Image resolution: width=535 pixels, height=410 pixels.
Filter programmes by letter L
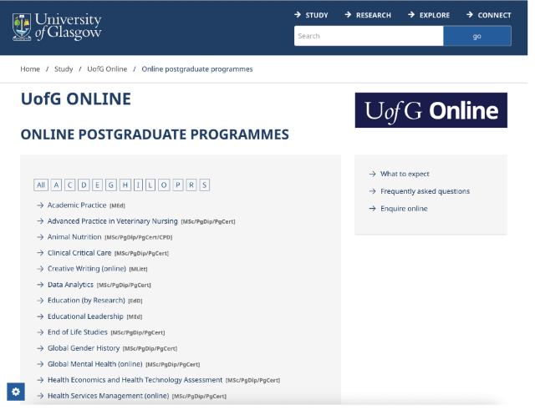[x=150, y=185]
